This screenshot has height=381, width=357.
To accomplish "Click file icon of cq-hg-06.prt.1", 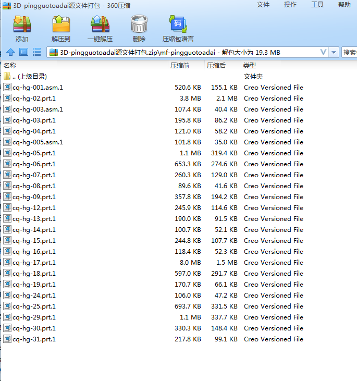I will 7,164.
